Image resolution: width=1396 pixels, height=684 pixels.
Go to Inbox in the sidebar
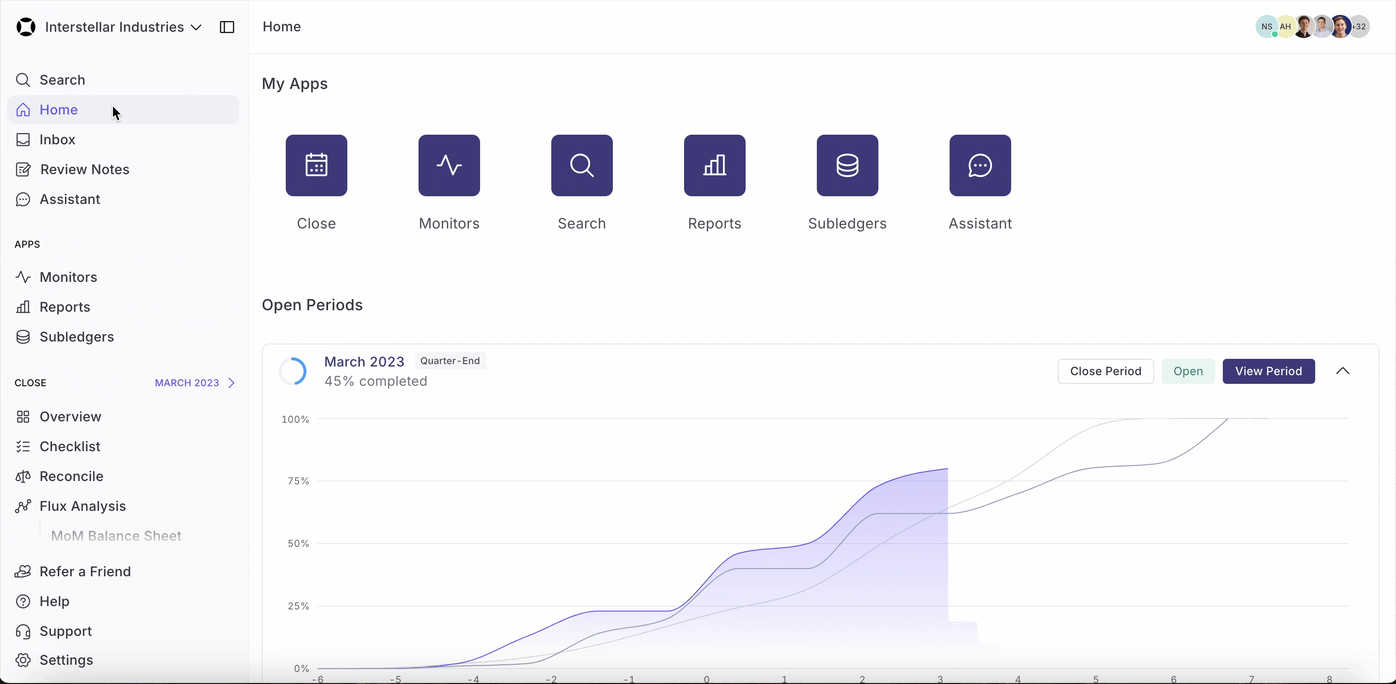(57, 140)
